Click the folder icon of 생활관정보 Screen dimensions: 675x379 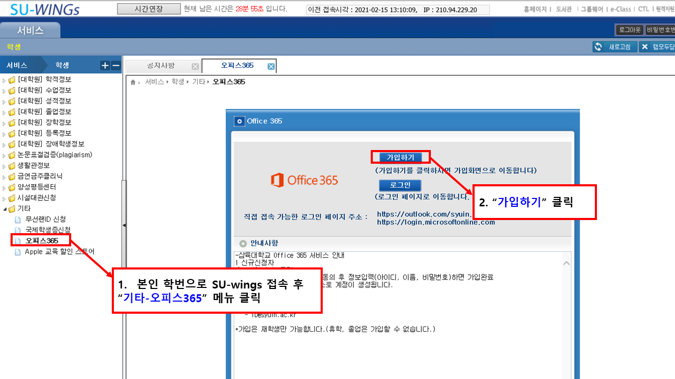12,166
